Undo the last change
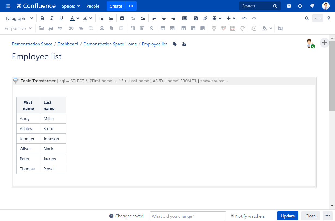335x221 pixels. click(x=244, y=18)
